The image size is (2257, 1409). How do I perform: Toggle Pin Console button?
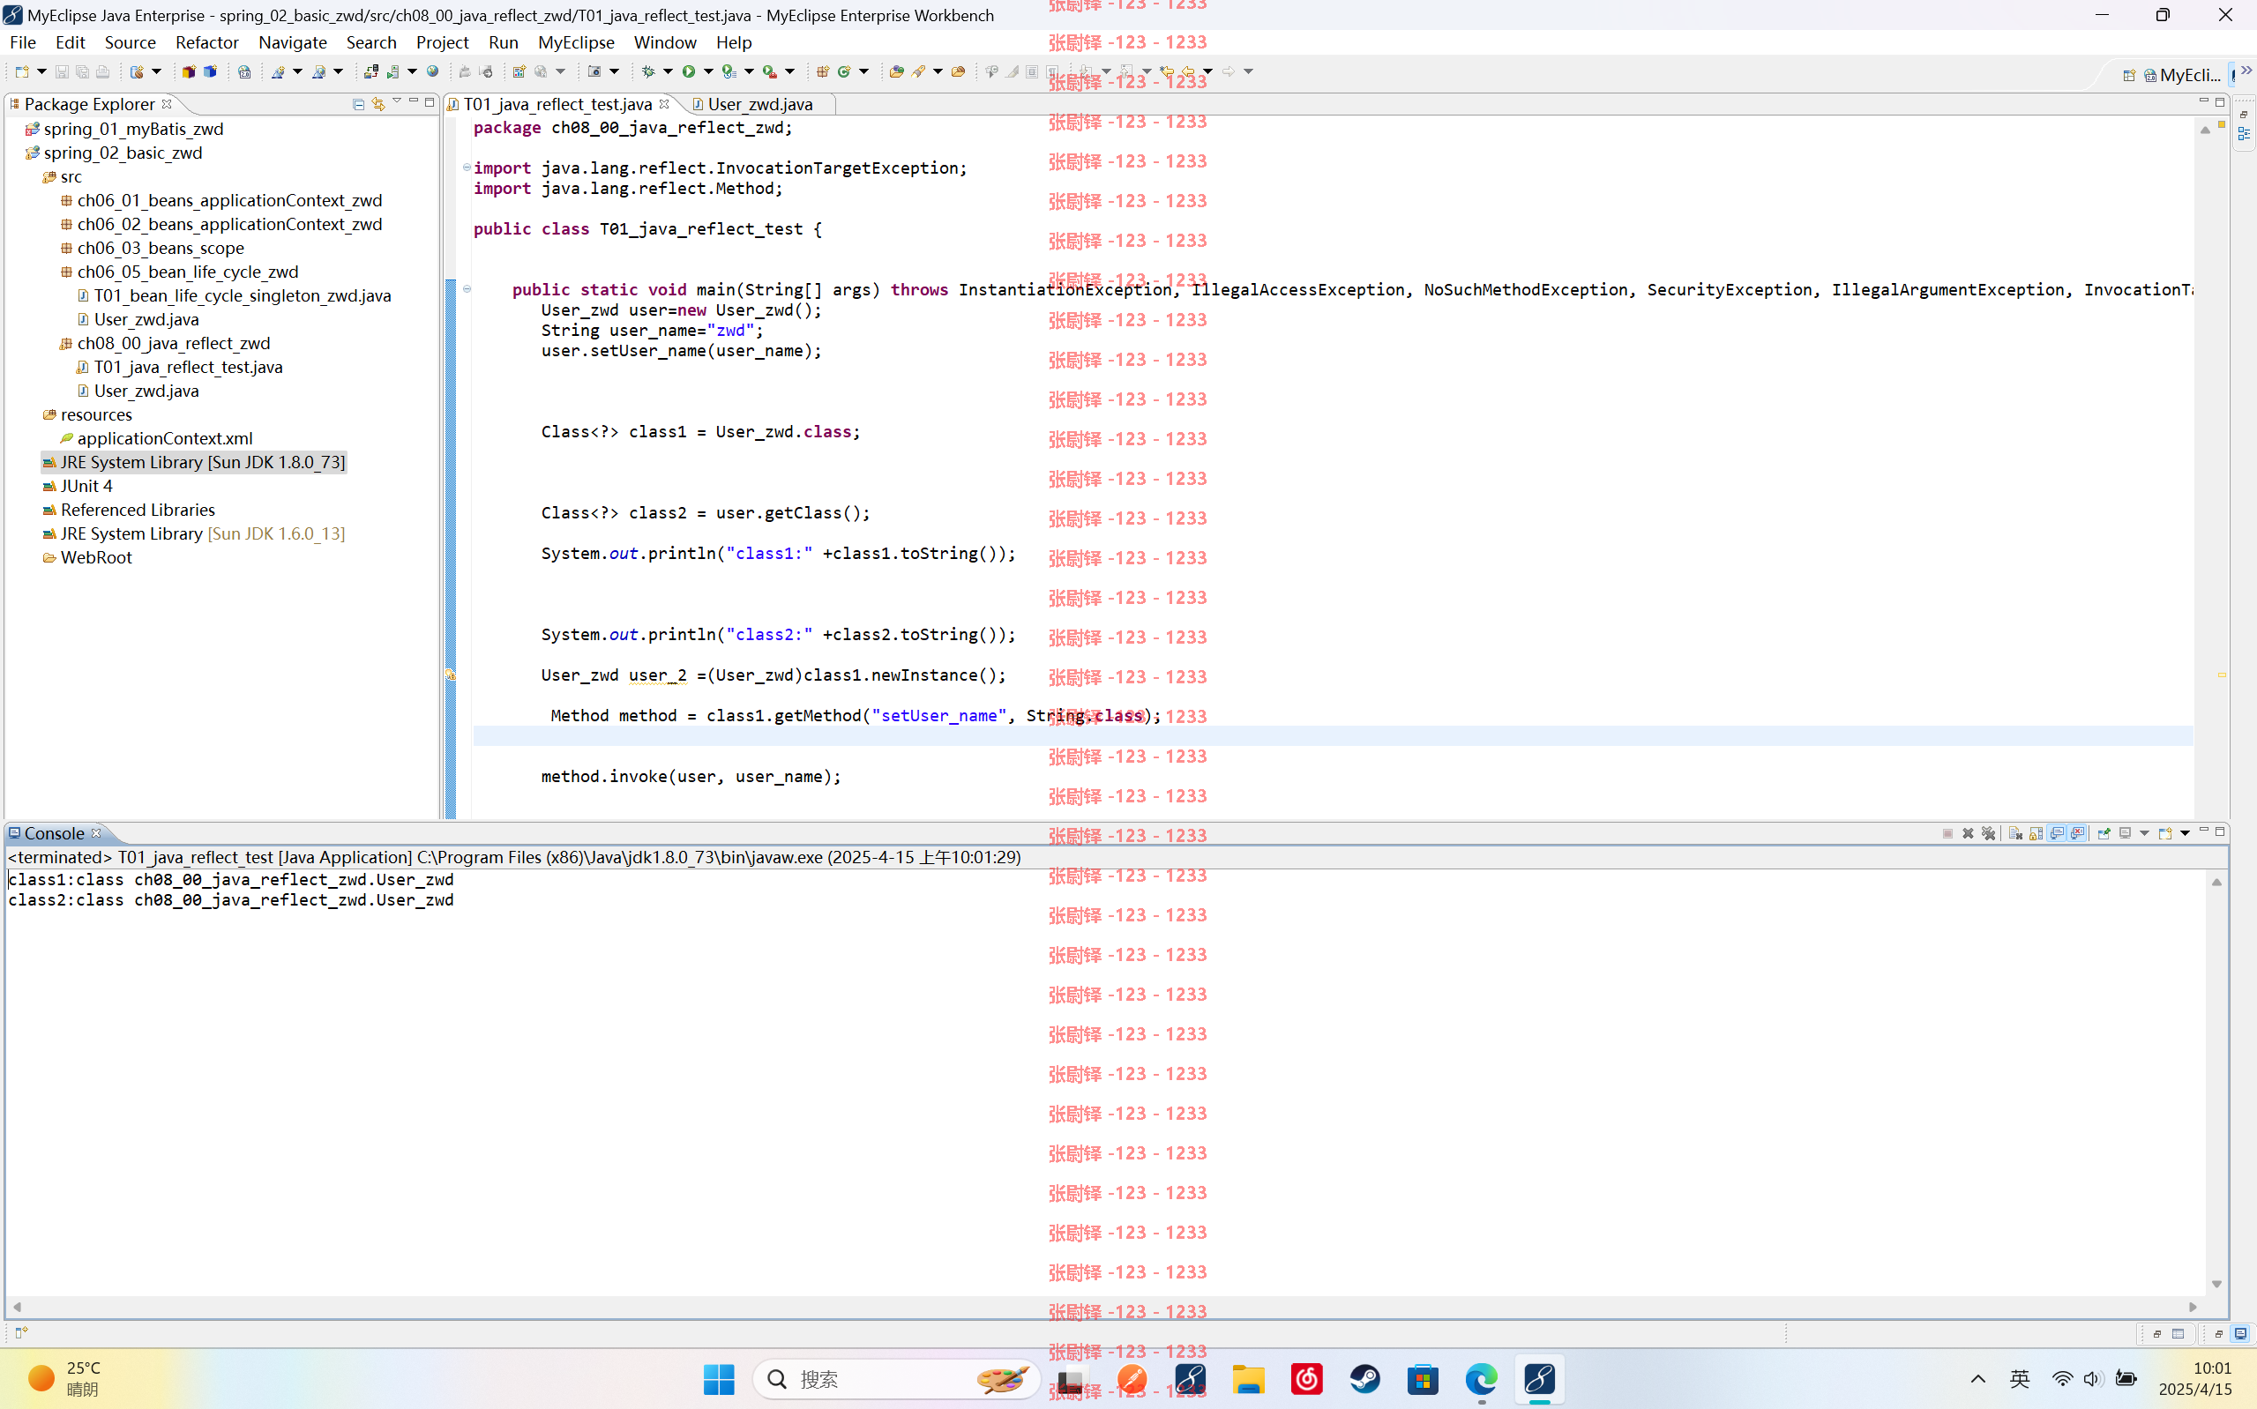click(2104, 833)
